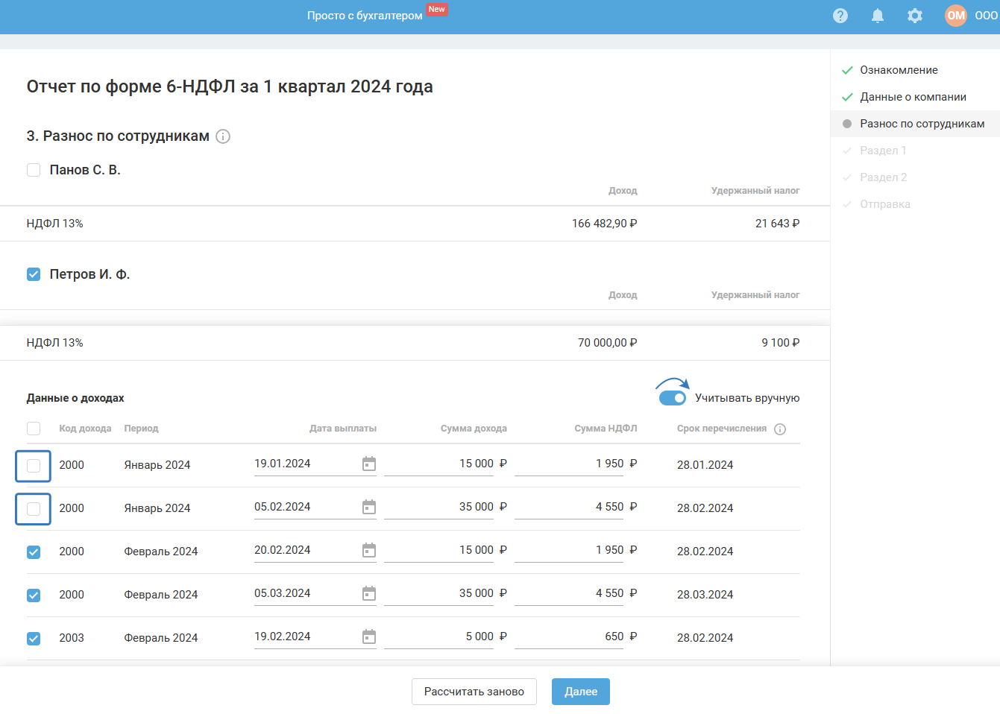Open settings gear icon in header
This screenshot has width=1000, height=714.
coord(915,16)
